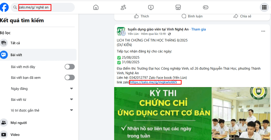Open the zalo.me group link in post
This screenshot has height=140, width=271.
[x=153, y=82]
